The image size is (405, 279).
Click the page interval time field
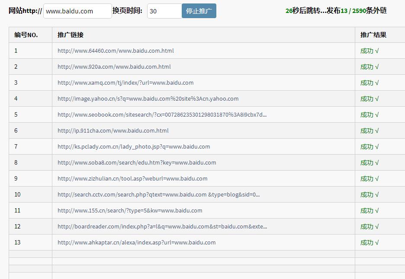click(164, 11)
